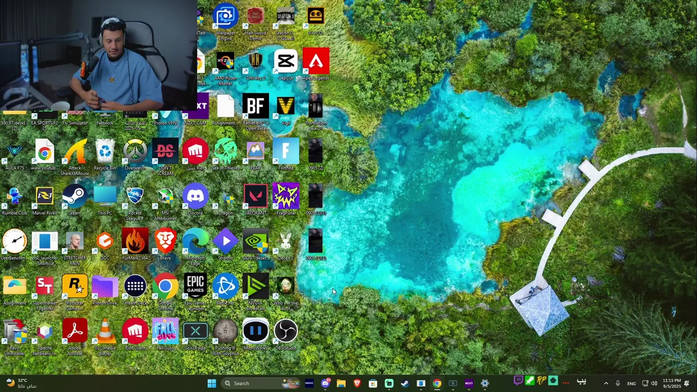
Task: Select the Apache NetBeans IDE shortcut
Action: pyautogui.click(x=45, y=337)
